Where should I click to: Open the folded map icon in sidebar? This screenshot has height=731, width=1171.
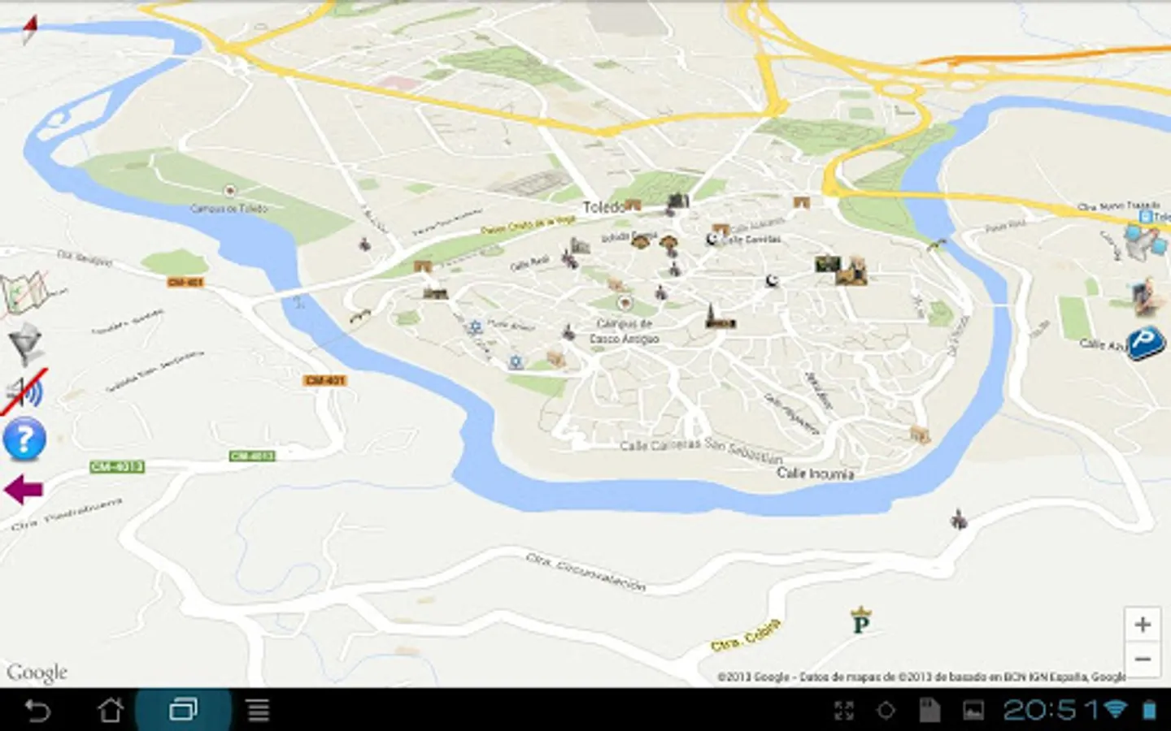click(x=24, y=294)
